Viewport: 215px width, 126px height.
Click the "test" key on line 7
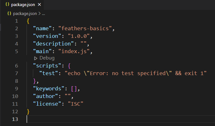point(49,73)
